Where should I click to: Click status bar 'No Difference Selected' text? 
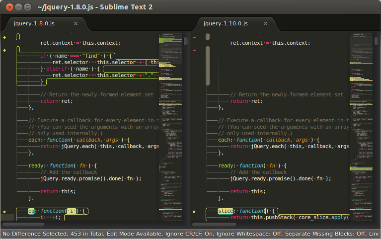(x=34, y=234)
